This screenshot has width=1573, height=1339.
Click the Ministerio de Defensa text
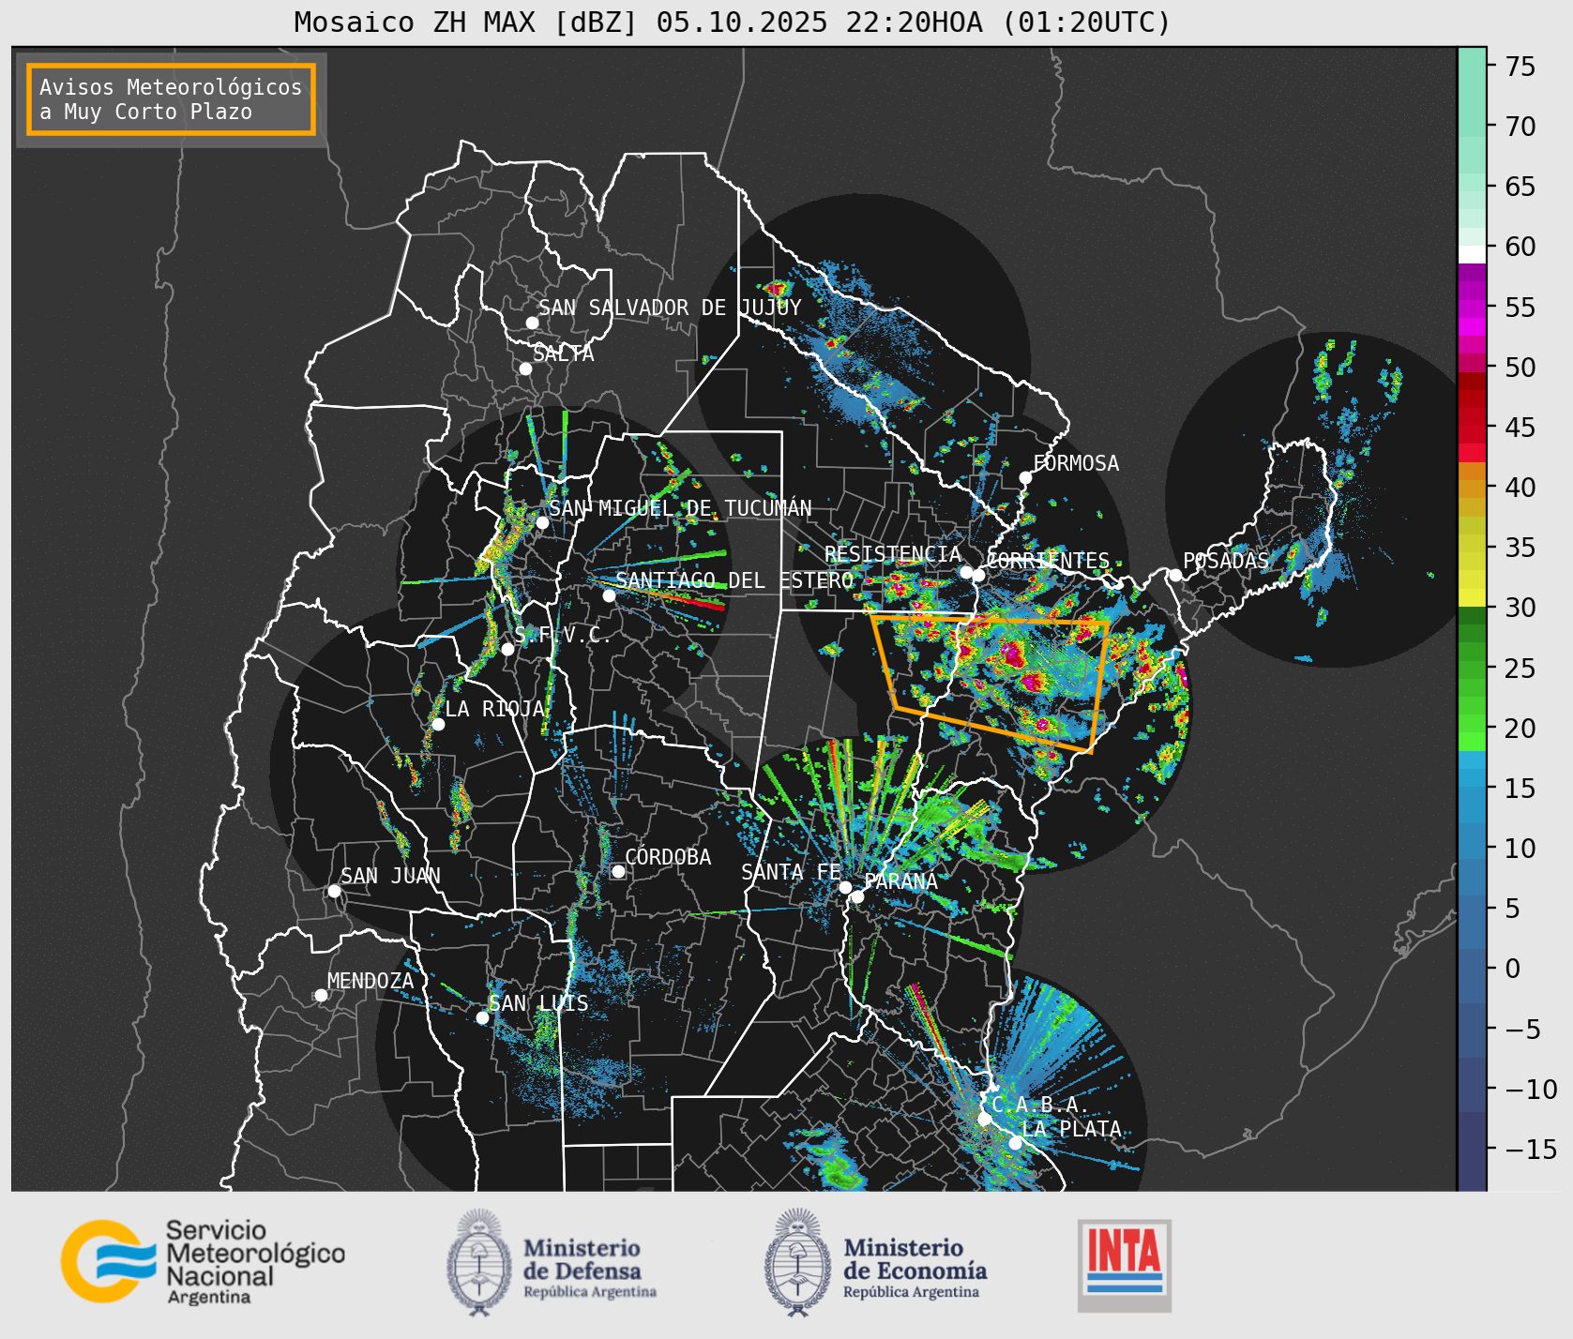(x=590, y=1268)
